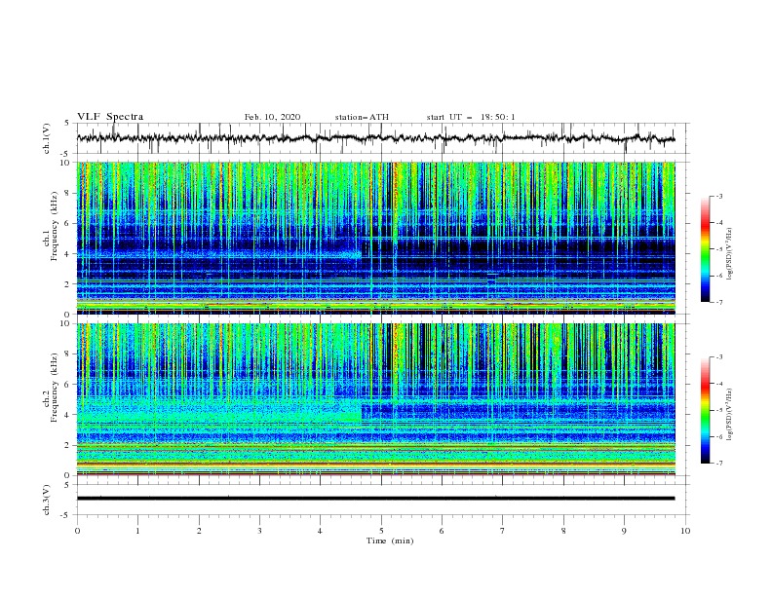Select the ch.1 color bar "log(PSD)(V²/Hz)" label
This screenshot has width=772, height=596.
coord(729,254)
